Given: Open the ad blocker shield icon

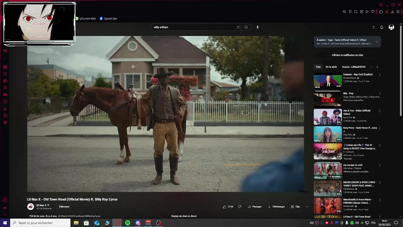Looking at the screenshot, I should point(361,12).
